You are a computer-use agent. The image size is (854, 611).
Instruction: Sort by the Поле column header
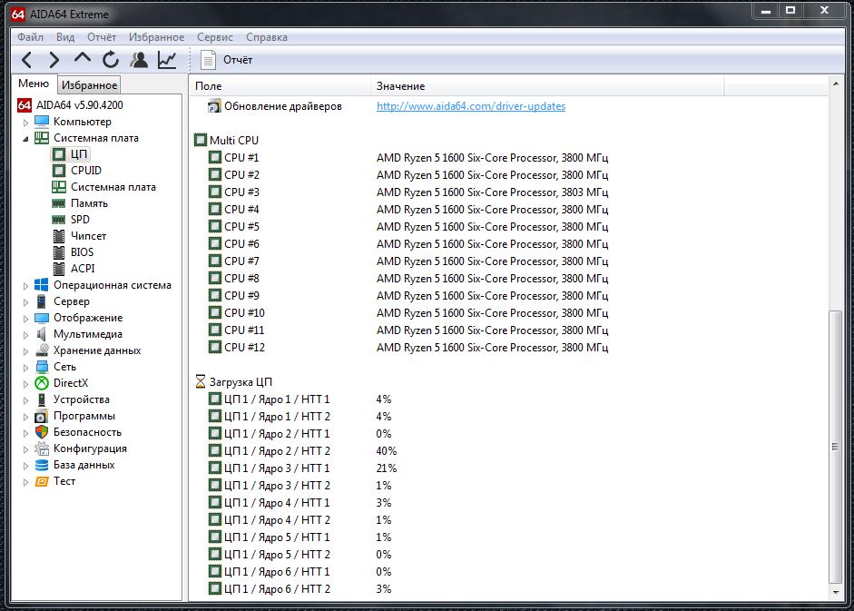280,86
